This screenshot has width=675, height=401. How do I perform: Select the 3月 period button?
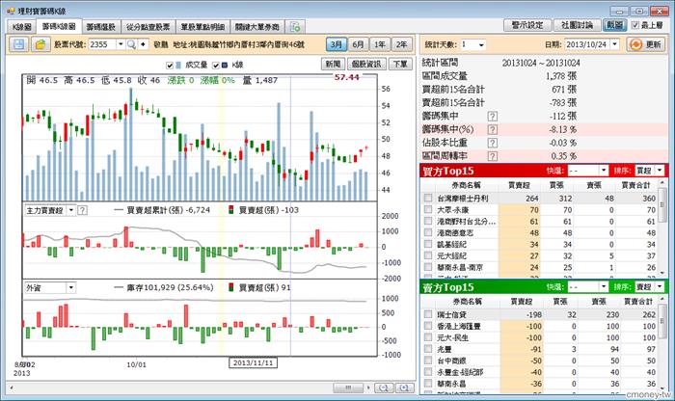pos(337,44)
